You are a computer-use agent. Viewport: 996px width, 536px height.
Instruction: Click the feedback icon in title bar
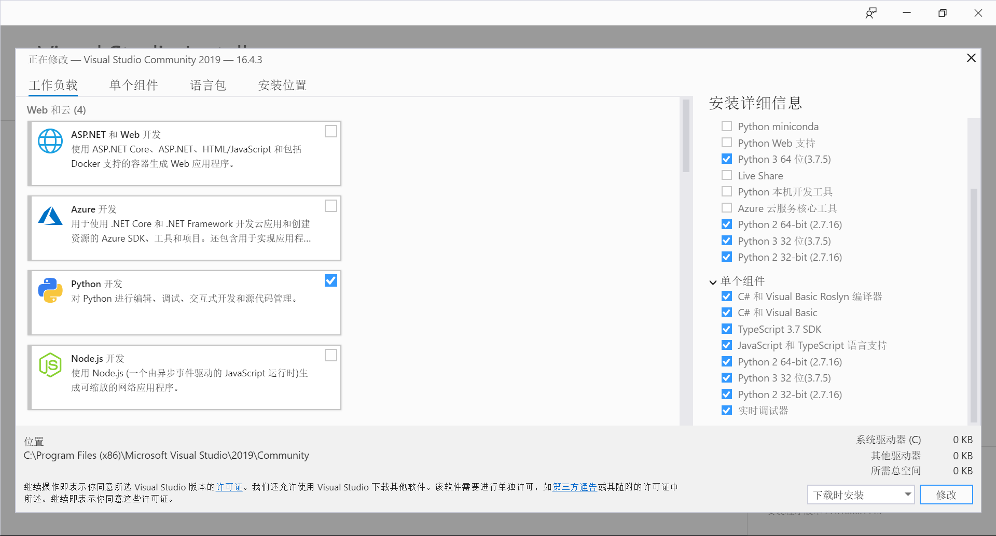pos(871,13)
